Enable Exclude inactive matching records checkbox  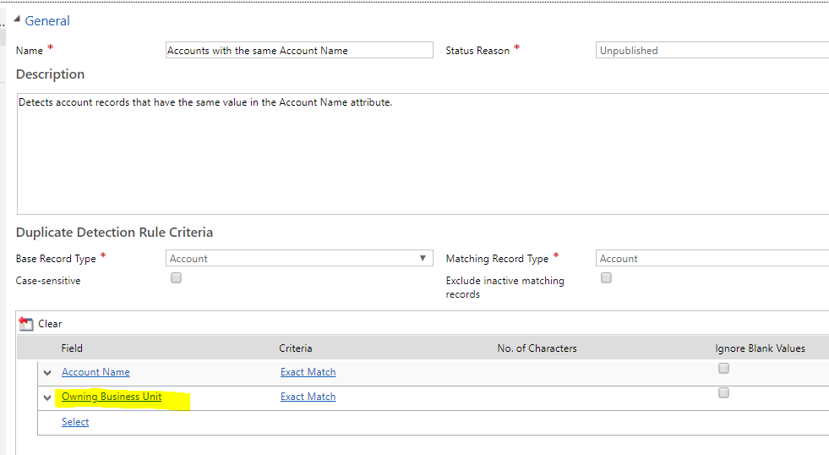607,277
